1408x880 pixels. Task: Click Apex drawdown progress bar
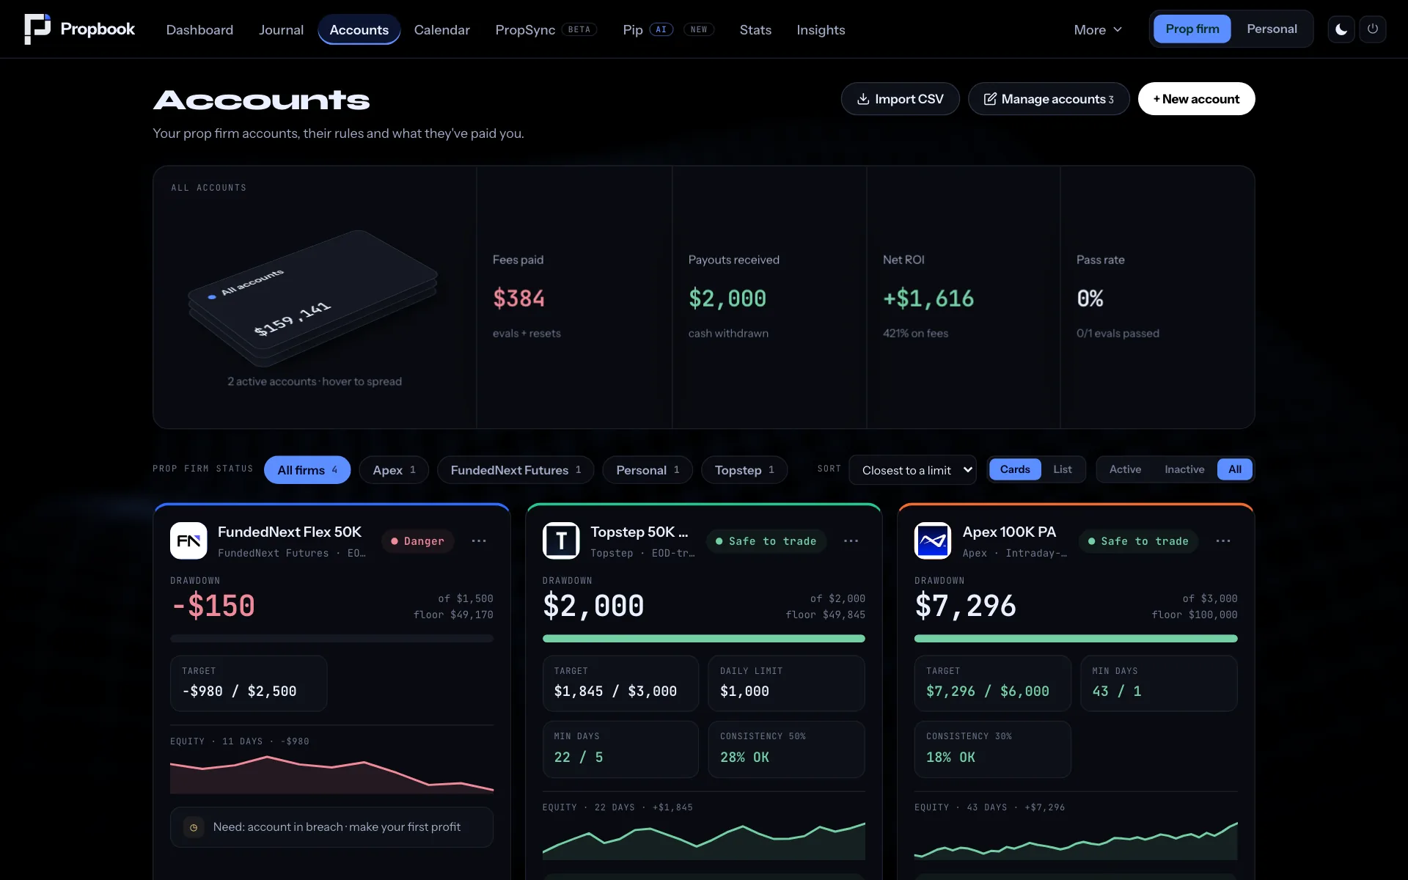point(1076,639)
